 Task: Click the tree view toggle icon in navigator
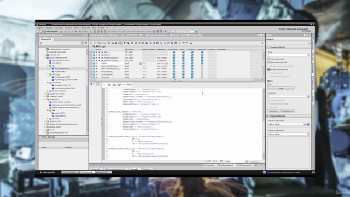(x=83, y=43)
